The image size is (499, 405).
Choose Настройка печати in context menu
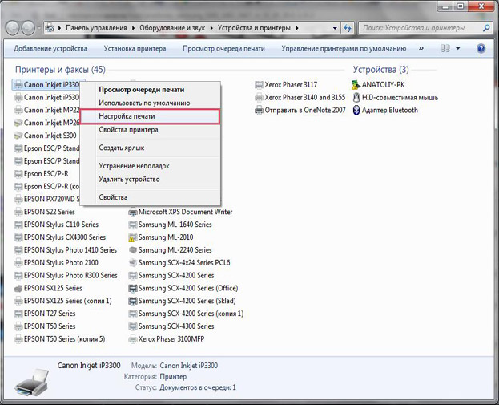150,116
